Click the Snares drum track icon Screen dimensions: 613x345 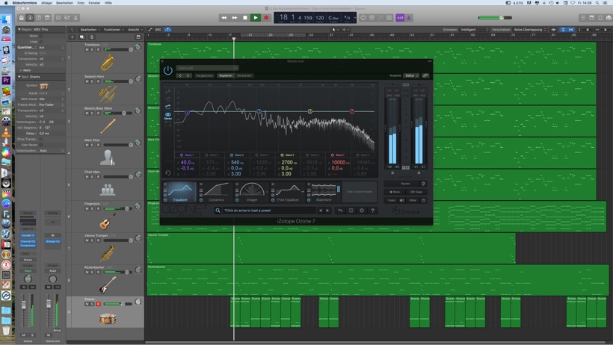pos(107,317)
